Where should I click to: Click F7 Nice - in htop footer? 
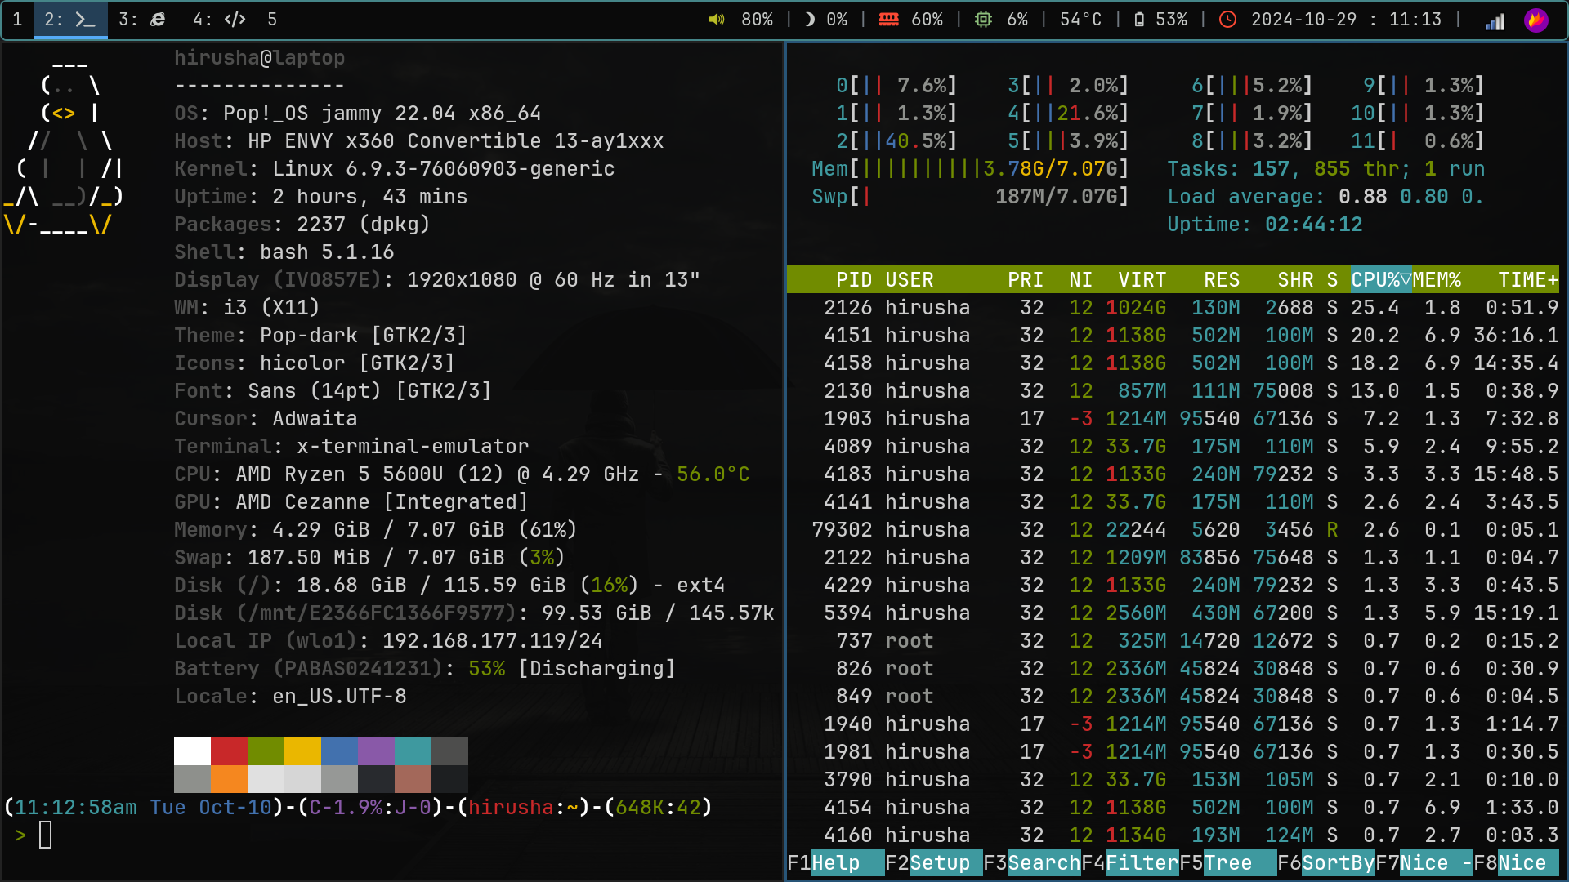point(1424,863)
